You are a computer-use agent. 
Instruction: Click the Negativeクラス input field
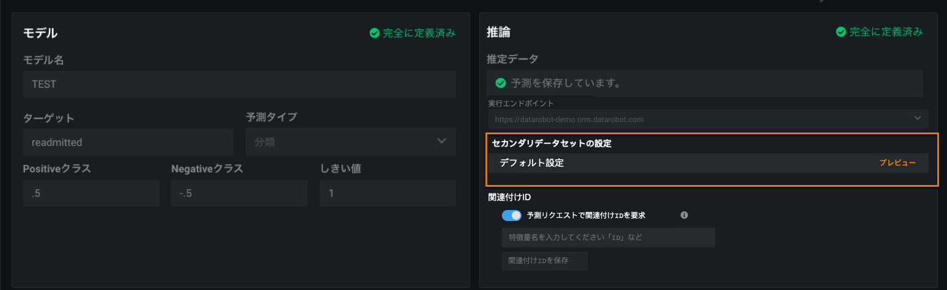pyautogui.click(x=239, y=193)
